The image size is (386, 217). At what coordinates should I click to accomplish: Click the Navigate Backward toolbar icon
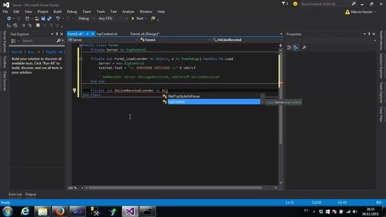[x=9, y=19]
